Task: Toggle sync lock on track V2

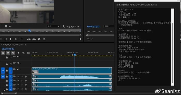Action: pyautogui.click(x=14, y=63)
